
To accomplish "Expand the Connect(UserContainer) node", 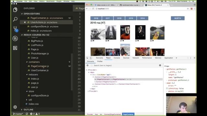I will (93, 84).
